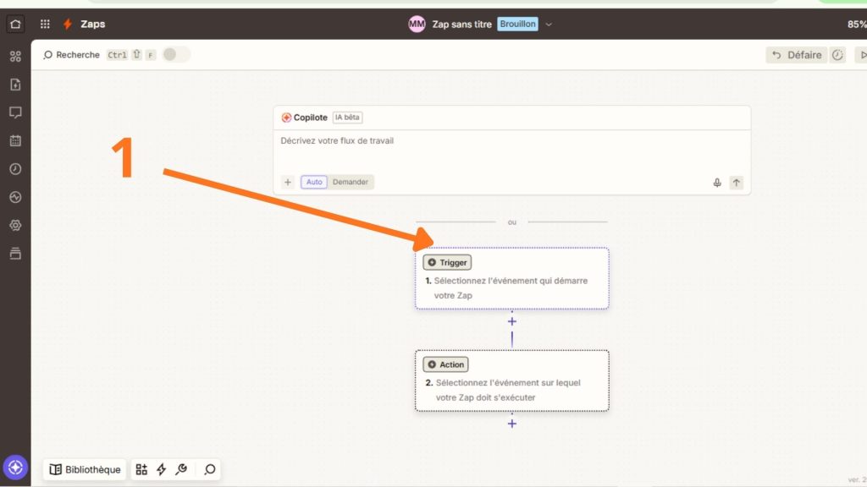The width and height of the screenshot is (867, 487).
Task: Click the Zap history clock icon in sidebar
Action: coord(15,168)
